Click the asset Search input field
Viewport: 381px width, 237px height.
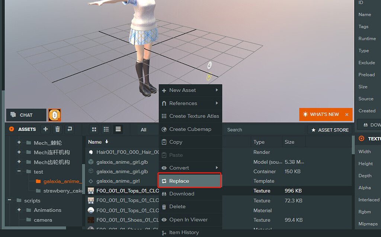pyautogui.click(x=260, y=130)
